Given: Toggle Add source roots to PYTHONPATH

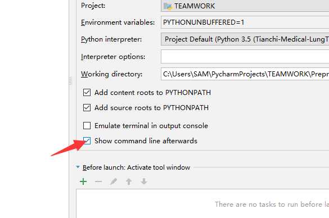Looking at the screenshot, I should 87,107.
